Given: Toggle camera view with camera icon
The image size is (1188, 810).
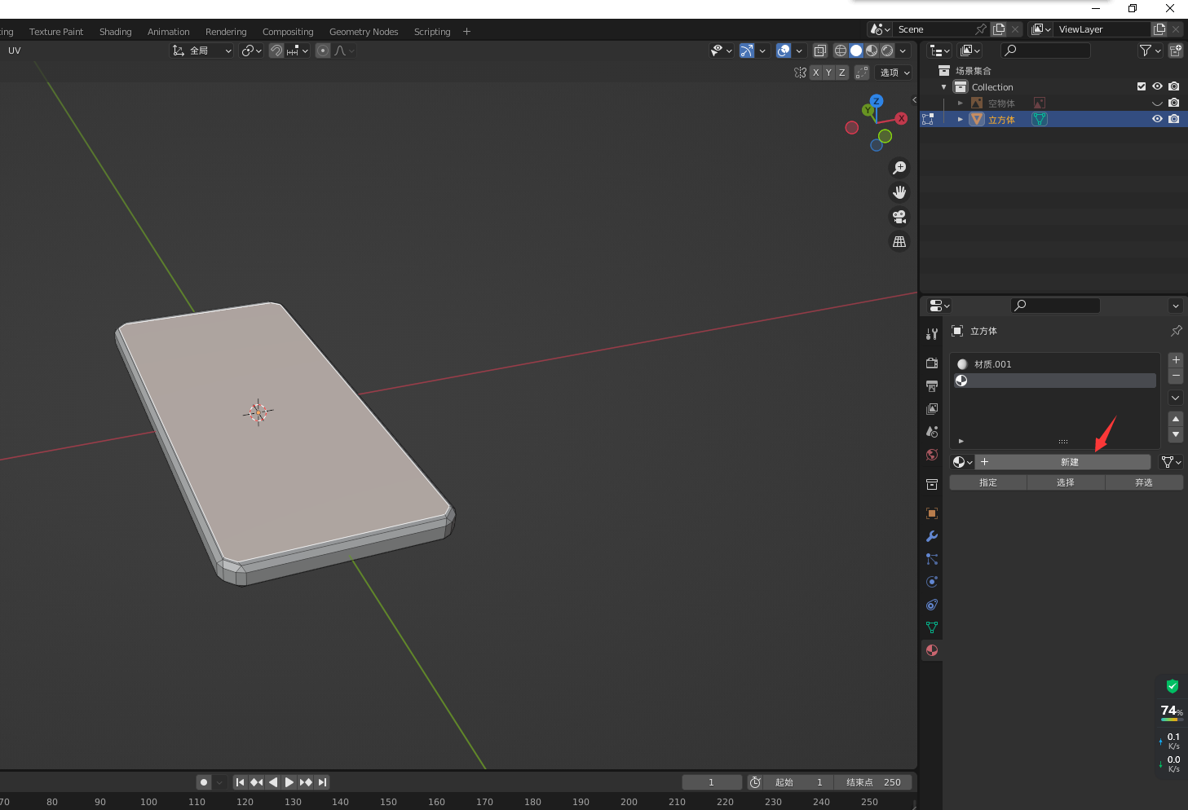Looking at the screenshot, I should pyautogui.click(x=899, y=217).
